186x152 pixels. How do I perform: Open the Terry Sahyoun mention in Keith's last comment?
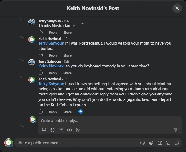[51, 84]
